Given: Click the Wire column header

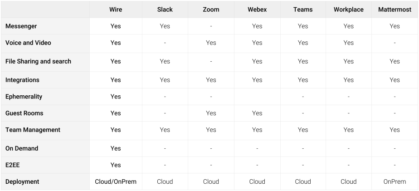Looking at the screenshot, I should [x=116, y=10].
